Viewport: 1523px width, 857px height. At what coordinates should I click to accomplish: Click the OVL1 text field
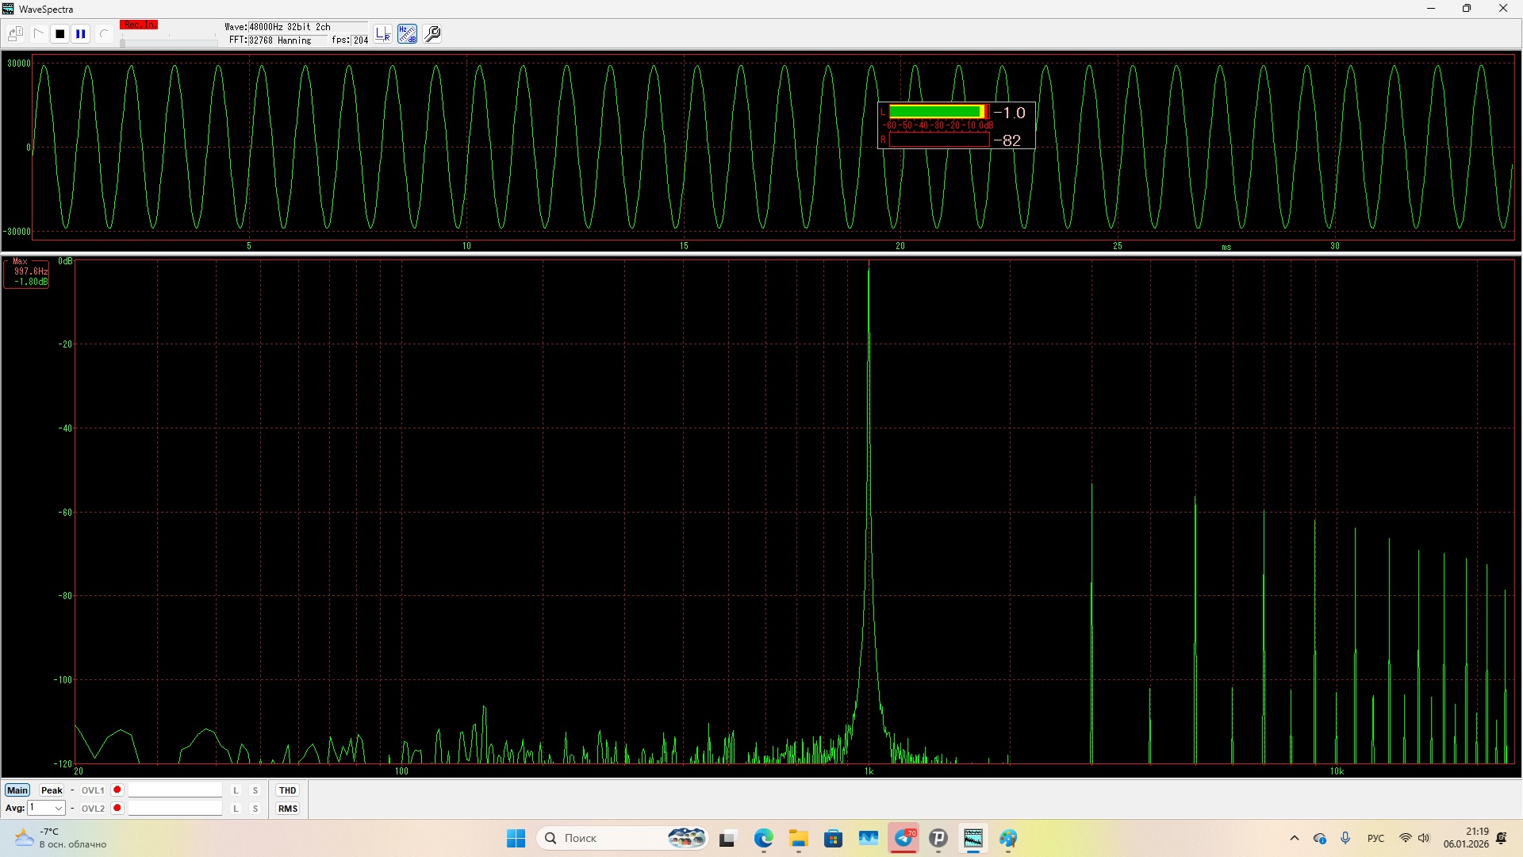175,790
